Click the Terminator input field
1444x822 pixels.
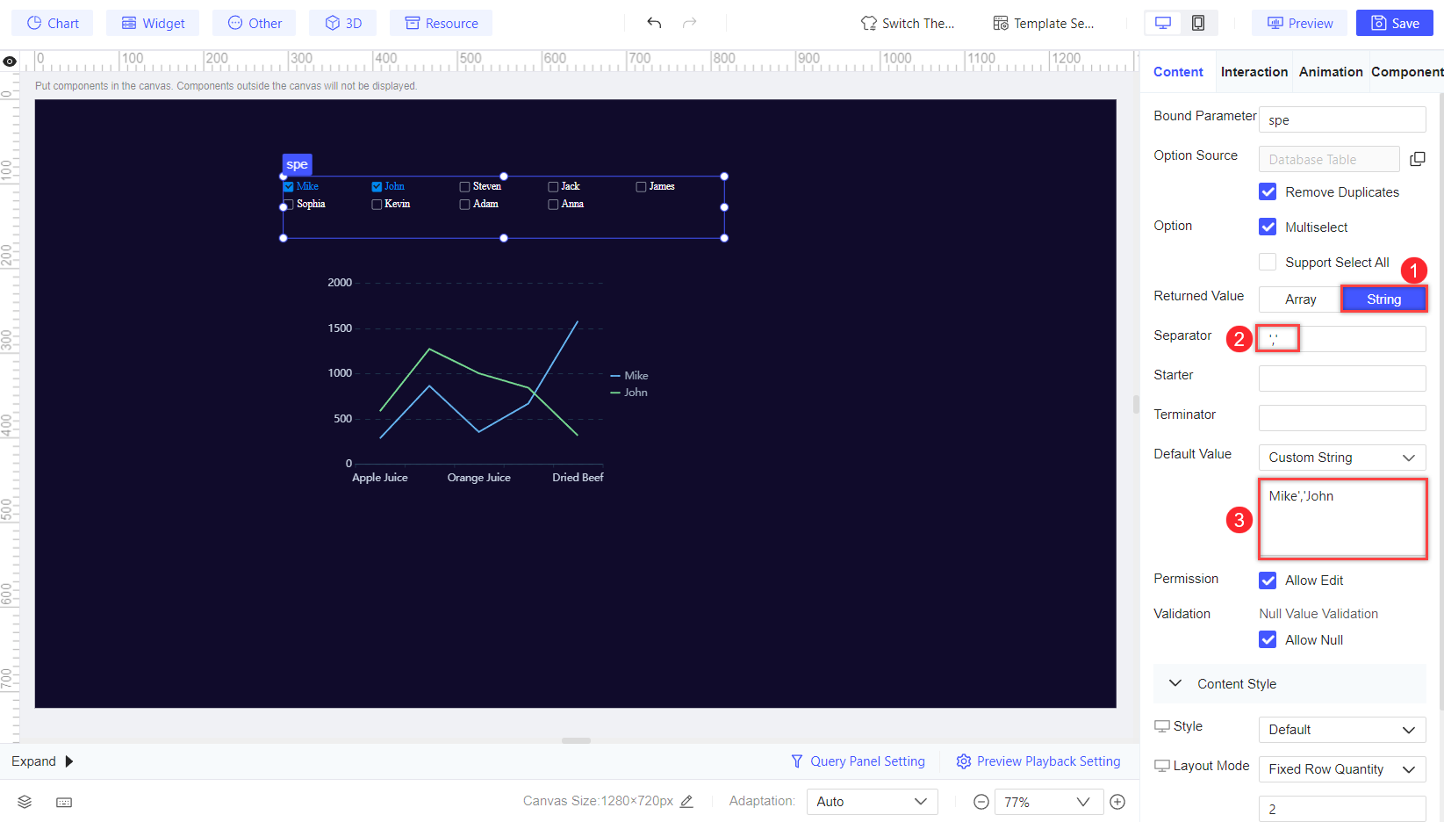tap(1342, 418)
